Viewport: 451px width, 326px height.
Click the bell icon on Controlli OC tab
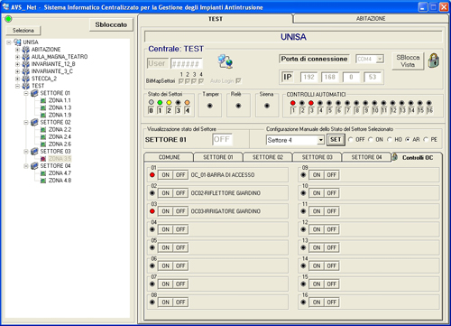click(x=394, y=157)
